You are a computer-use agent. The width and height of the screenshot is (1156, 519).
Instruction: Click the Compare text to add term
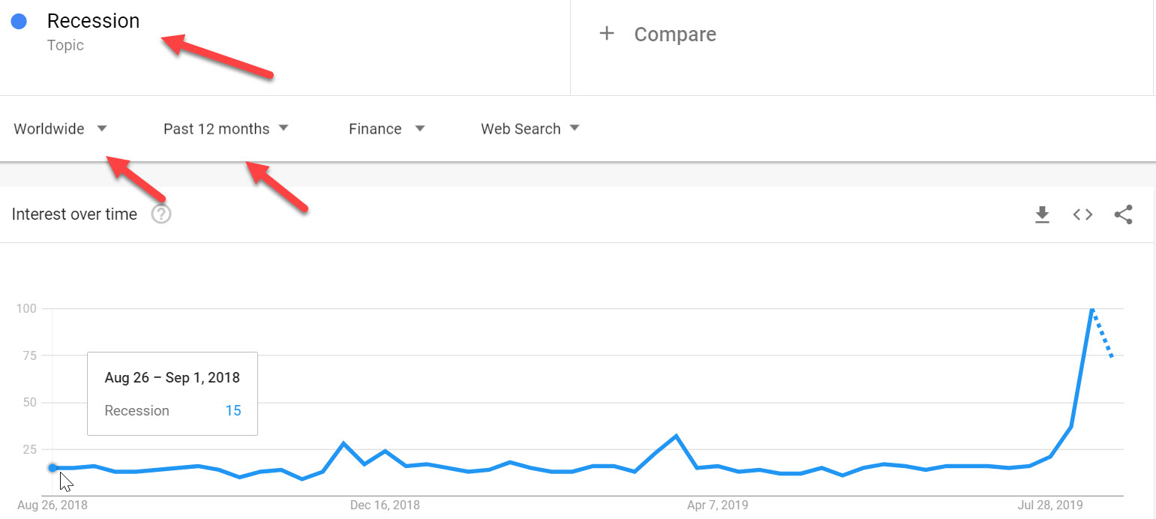(675, 34)
